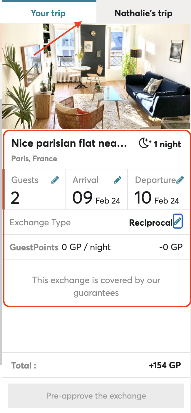Click the 1 night duration text
This screenshot has width=191, height=413.
click(167, 144)
